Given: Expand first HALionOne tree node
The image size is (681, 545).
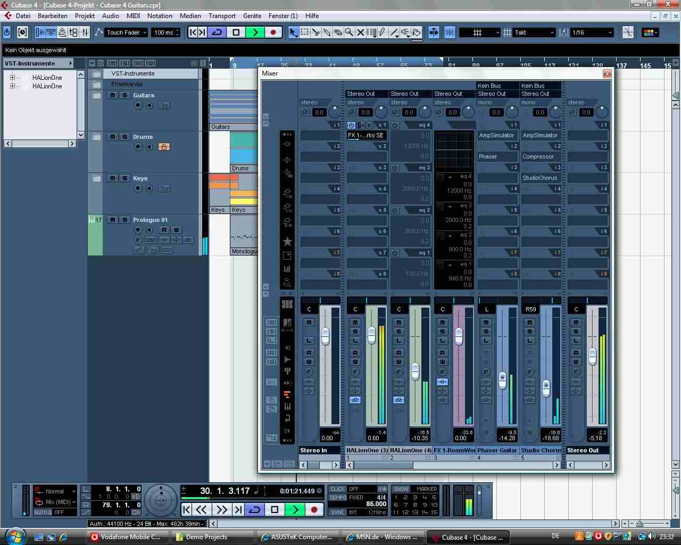Looking at the screenshot, I should click(x=12, y=78).
